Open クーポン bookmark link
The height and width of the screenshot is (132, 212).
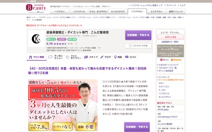click(x=162, y=90)
